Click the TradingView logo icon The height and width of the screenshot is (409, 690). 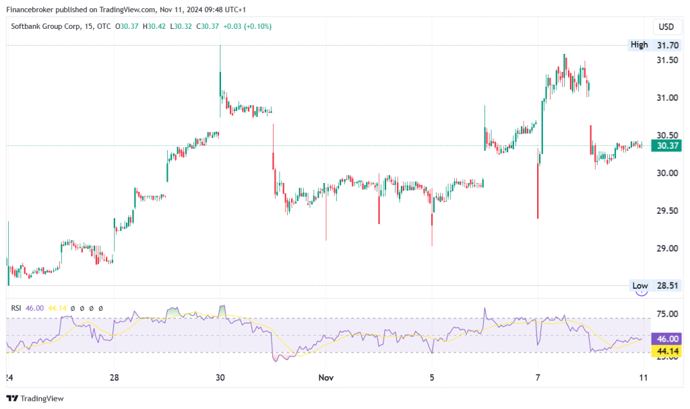(x=12, y=398)
